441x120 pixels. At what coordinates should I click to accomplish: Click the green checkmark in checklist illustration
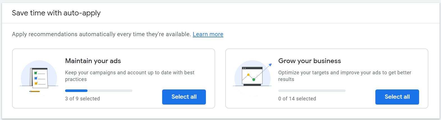(x=36, y=73)
